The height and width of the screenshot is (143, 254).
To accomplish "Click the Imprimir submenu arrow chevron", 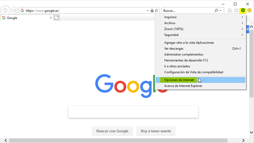I will point(242,17).
